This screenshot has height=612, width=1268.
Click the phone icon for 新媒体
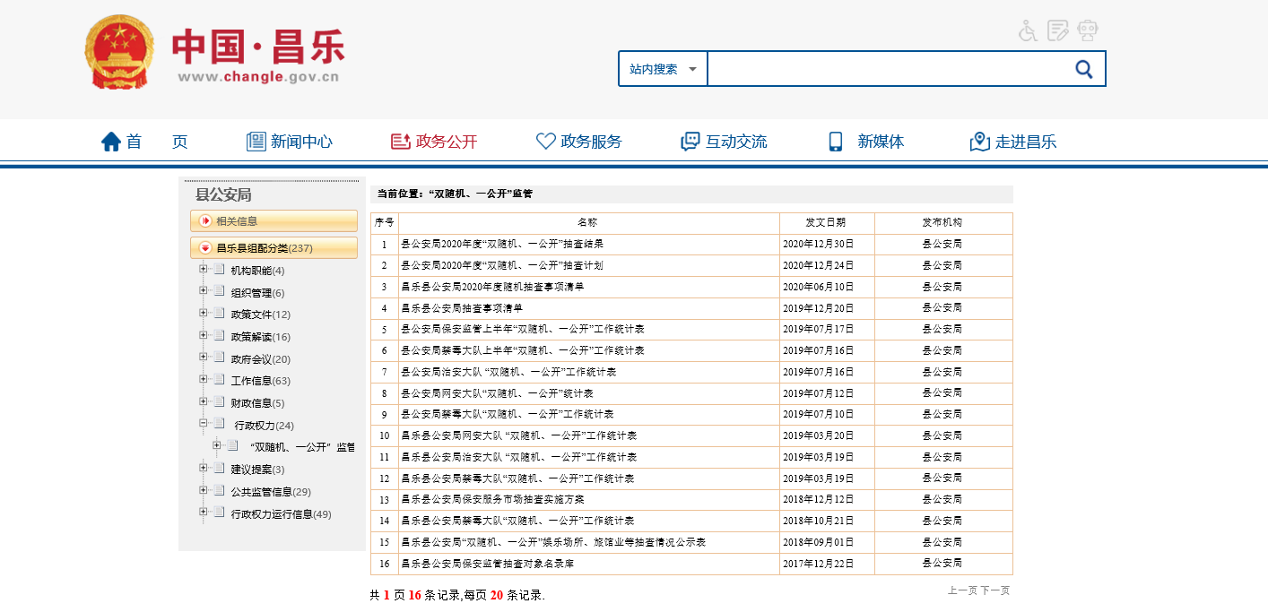tap(836, 142)
